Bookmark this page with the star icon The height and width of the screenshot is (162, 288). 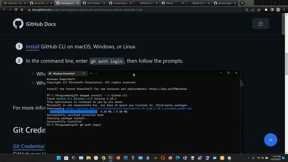click(259, 10)
